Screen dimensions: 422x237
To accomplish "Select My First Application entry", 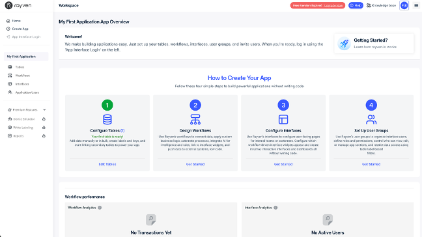I will click(x=26, y=57).
